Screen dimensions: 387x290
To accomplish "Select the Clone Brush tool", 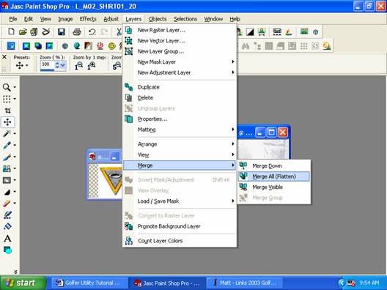I will 7,168.
